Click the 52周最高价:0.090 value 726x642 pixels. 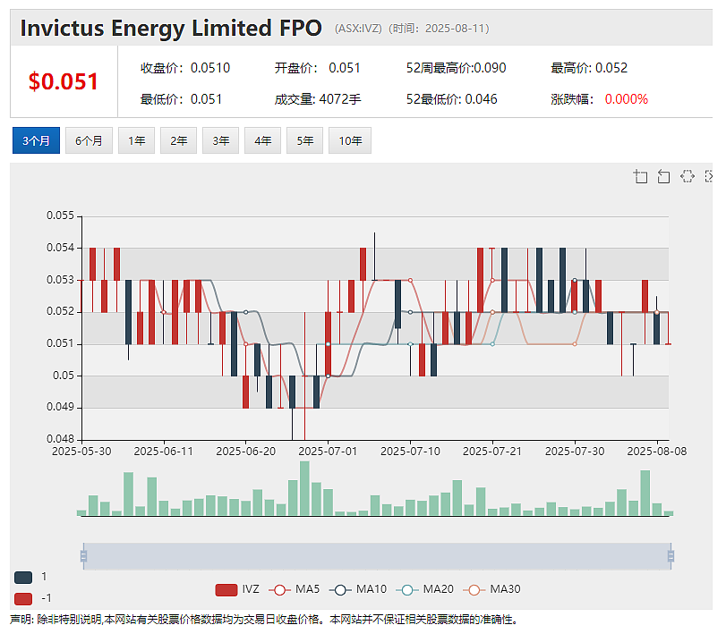click(x=456, y=68)
